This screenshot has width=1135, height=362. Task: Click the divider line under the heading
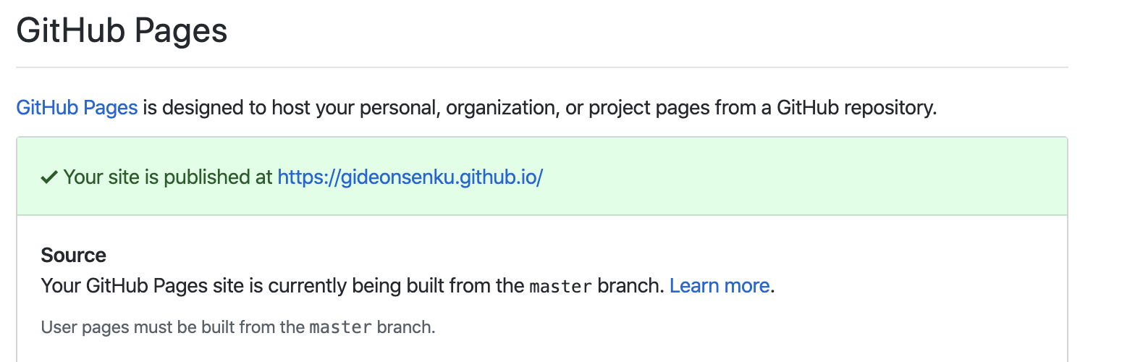(x=541, y=67)
